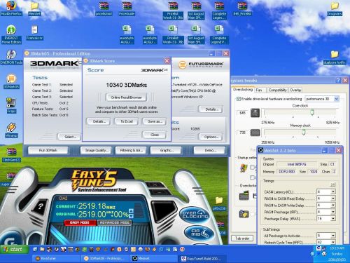The image size is (350, 263).
Task: Toggle the second Startup settings checkbox
Action: pyautogui.click(x=252, y=177)
